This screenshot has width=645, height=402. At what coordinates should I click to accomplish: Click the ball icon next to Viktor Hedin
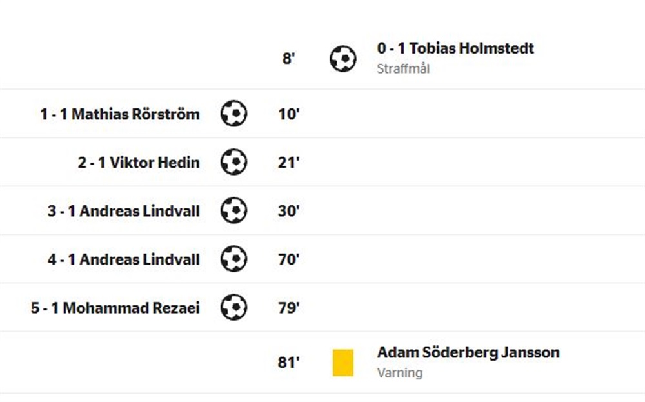click(x=233, y=162)
